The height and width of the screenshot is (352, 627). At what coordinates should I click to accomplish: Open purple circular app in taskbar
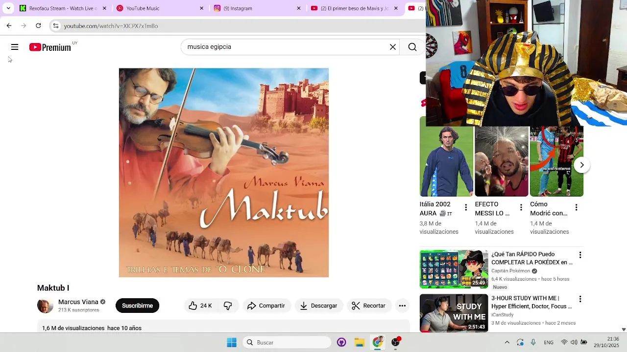(x=341, y=342)
